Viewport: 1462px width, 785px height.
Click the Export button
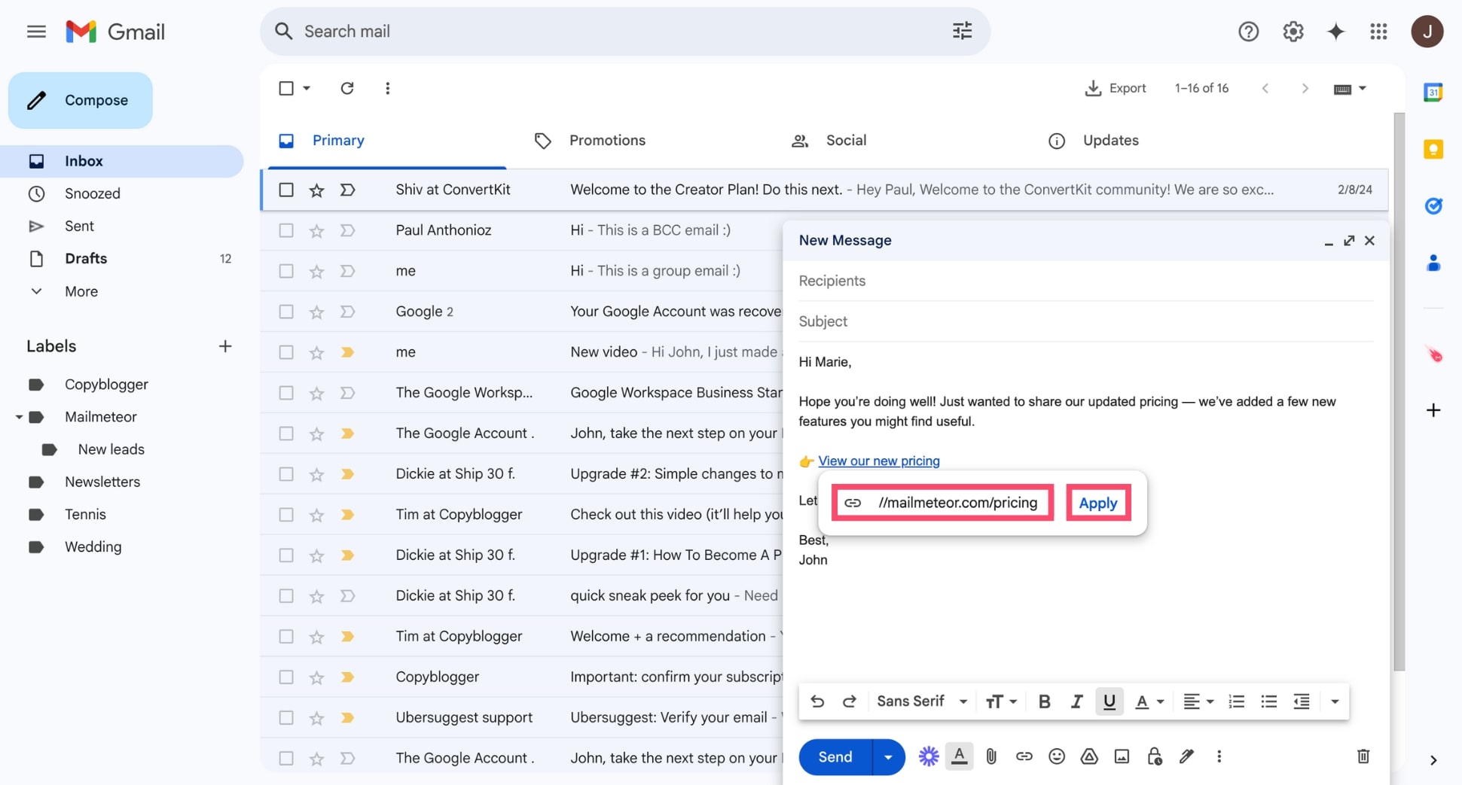1115,88
